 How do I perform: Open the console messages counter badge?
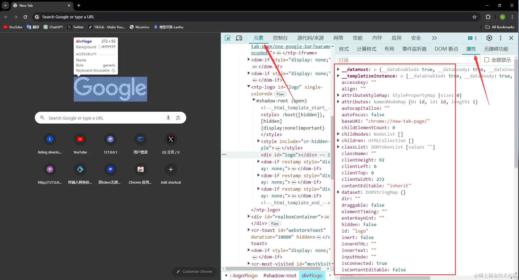(x=472, y=38)
